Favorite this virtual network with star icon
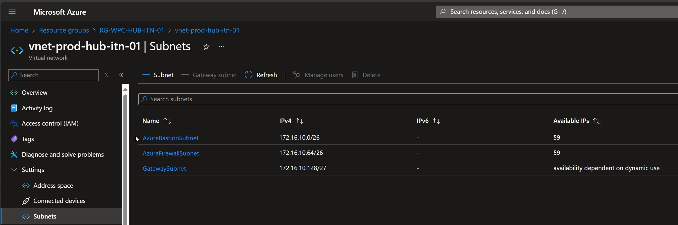This screenshot has width=678, height=225. (x=206, y=47)
